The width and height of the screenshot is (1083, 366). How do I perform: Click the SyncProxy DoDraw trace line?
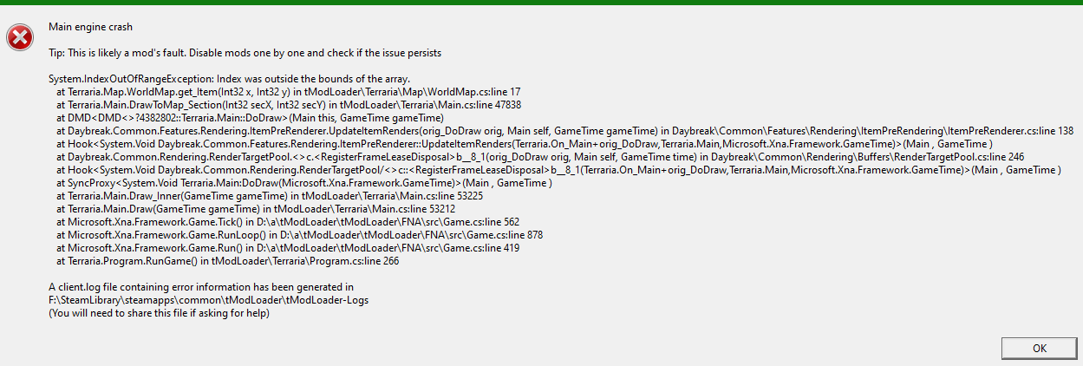pos(304,183)
